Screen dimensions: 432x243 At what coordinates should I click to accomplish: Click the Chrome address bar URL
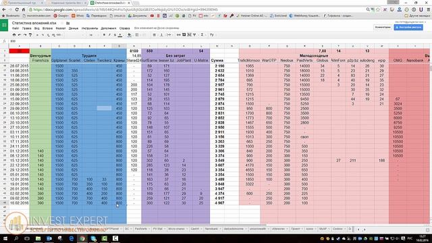point(126,9)
